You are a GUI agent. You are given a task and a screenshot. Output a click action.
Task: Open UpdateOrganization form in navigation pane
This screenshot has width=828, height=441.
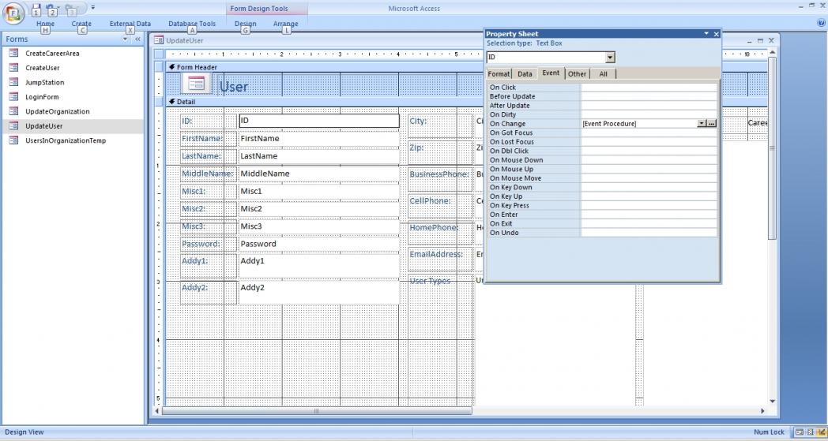coord(58,111)
